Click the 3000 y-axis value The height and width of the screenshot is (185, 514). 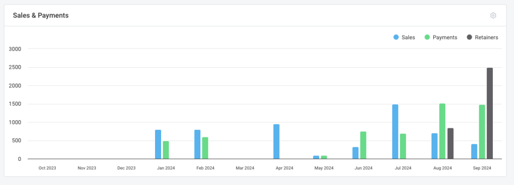click(15, 49)
